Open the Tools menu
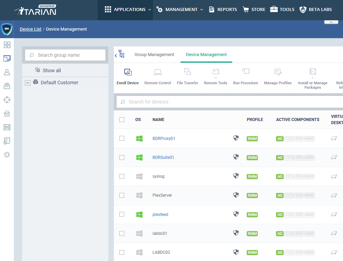The image size is (343, 261). (282, 10)
